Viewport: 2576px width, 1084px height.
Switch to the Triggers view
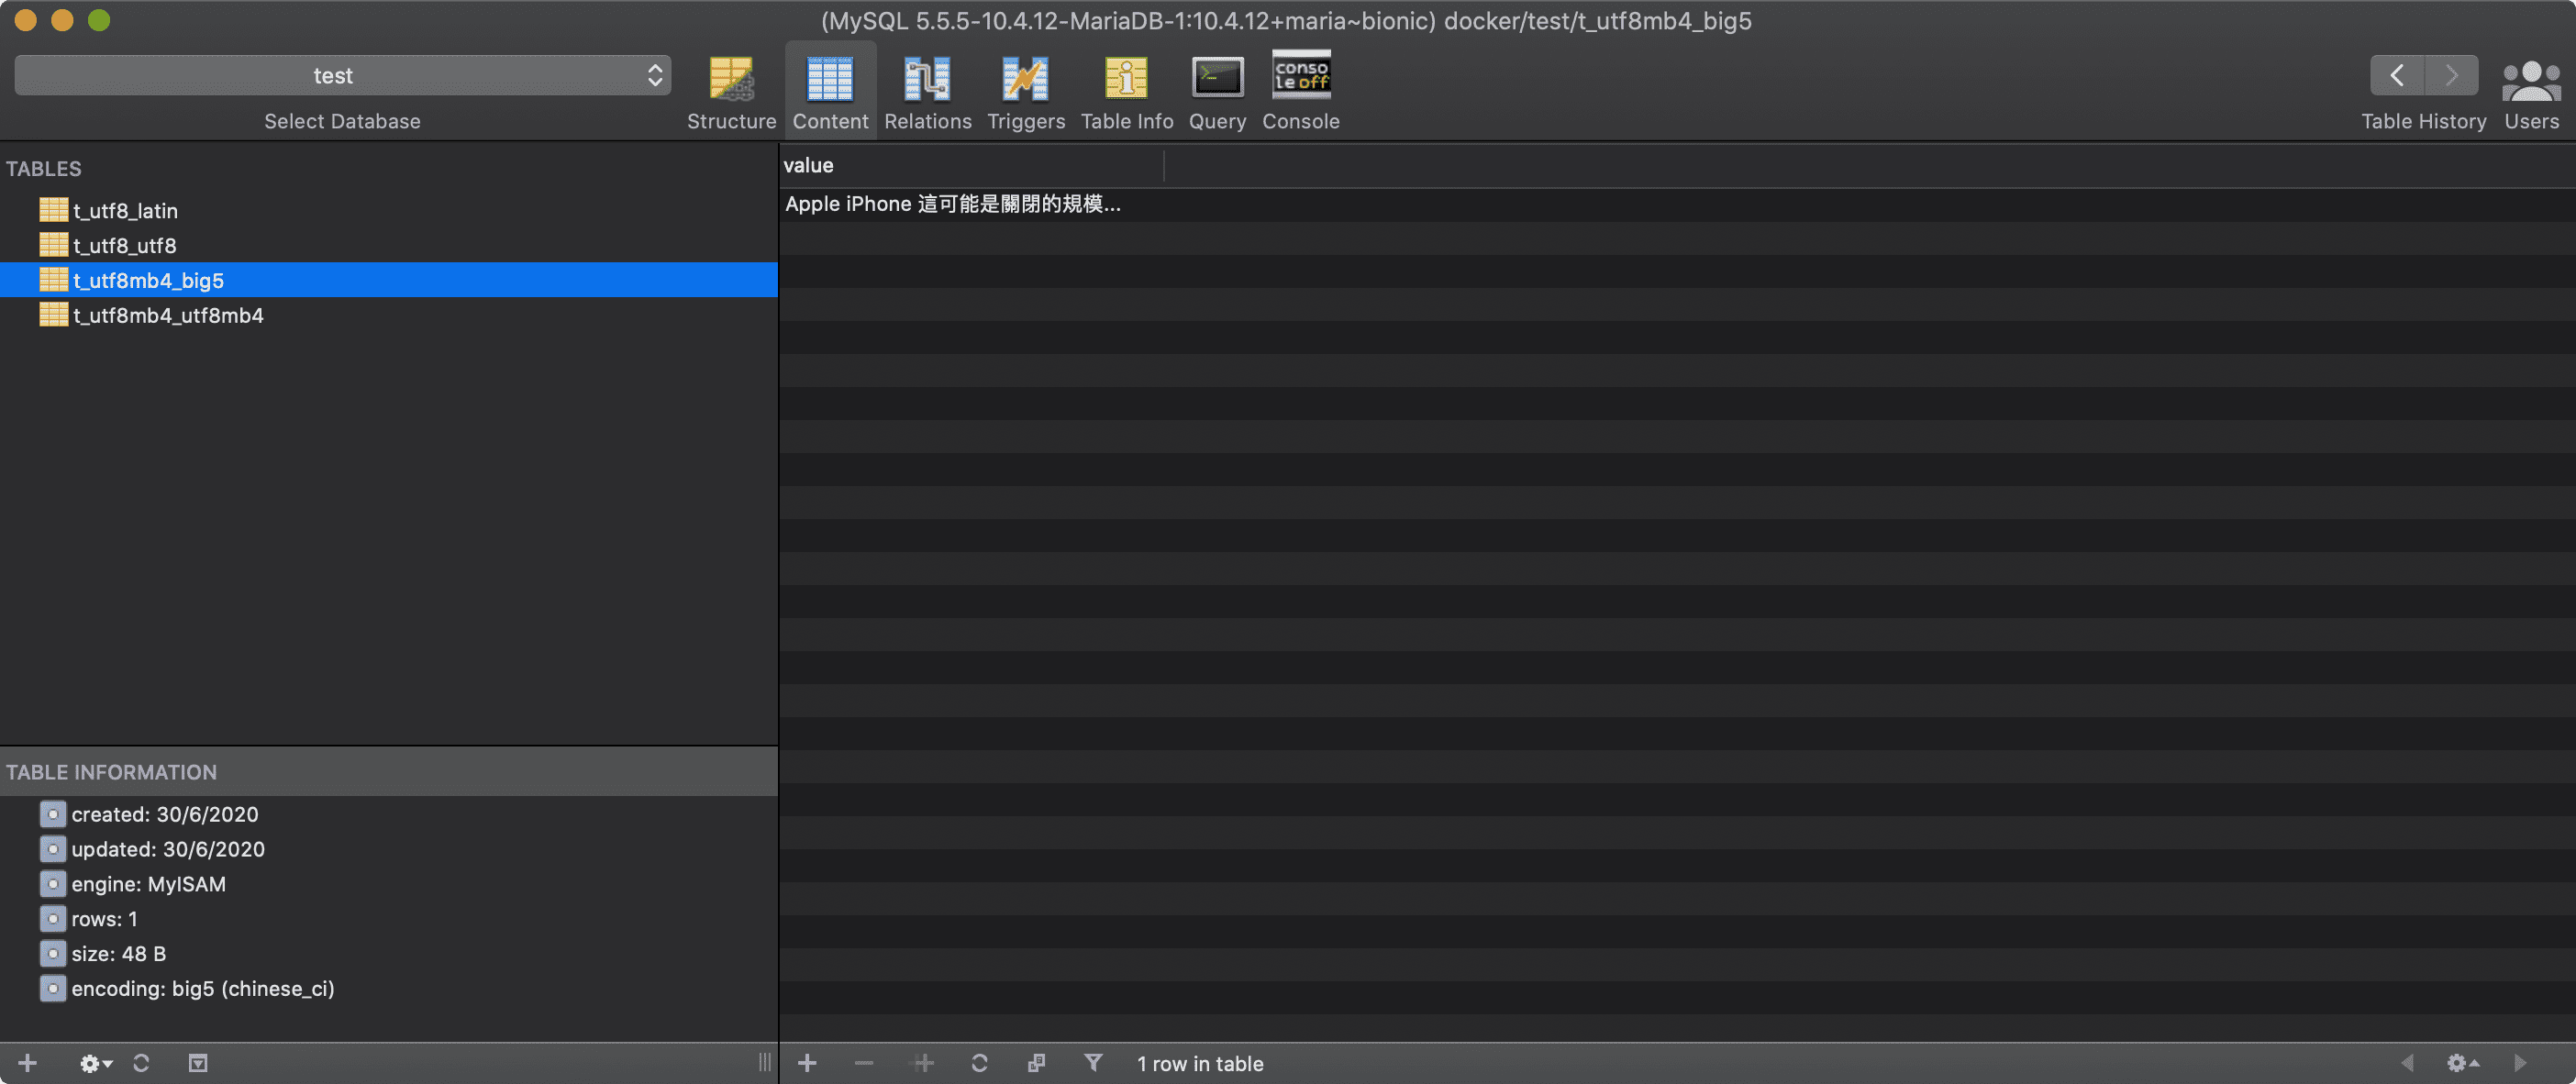1025,90
